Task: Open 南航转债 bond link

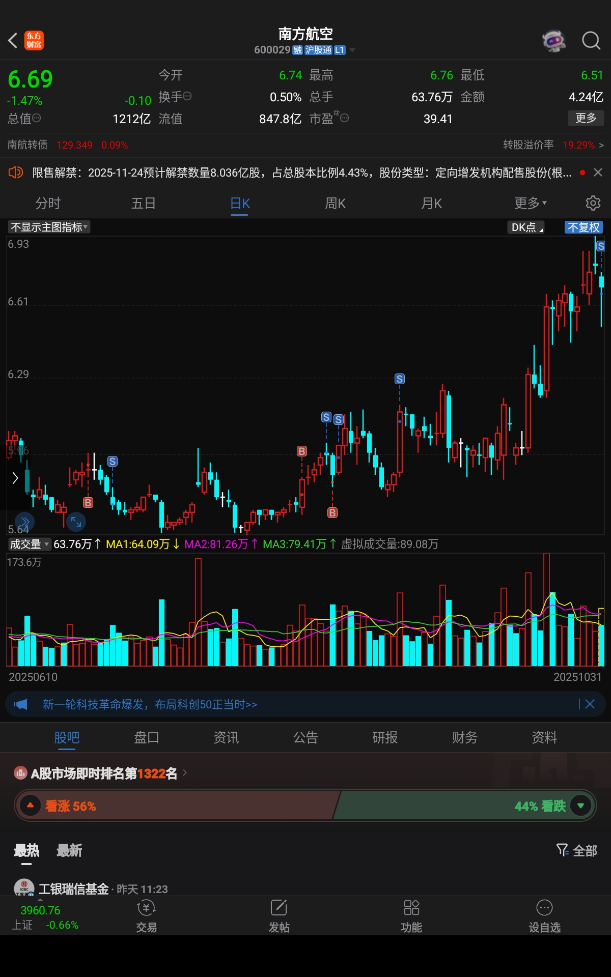Action: (x=27, y=145)
